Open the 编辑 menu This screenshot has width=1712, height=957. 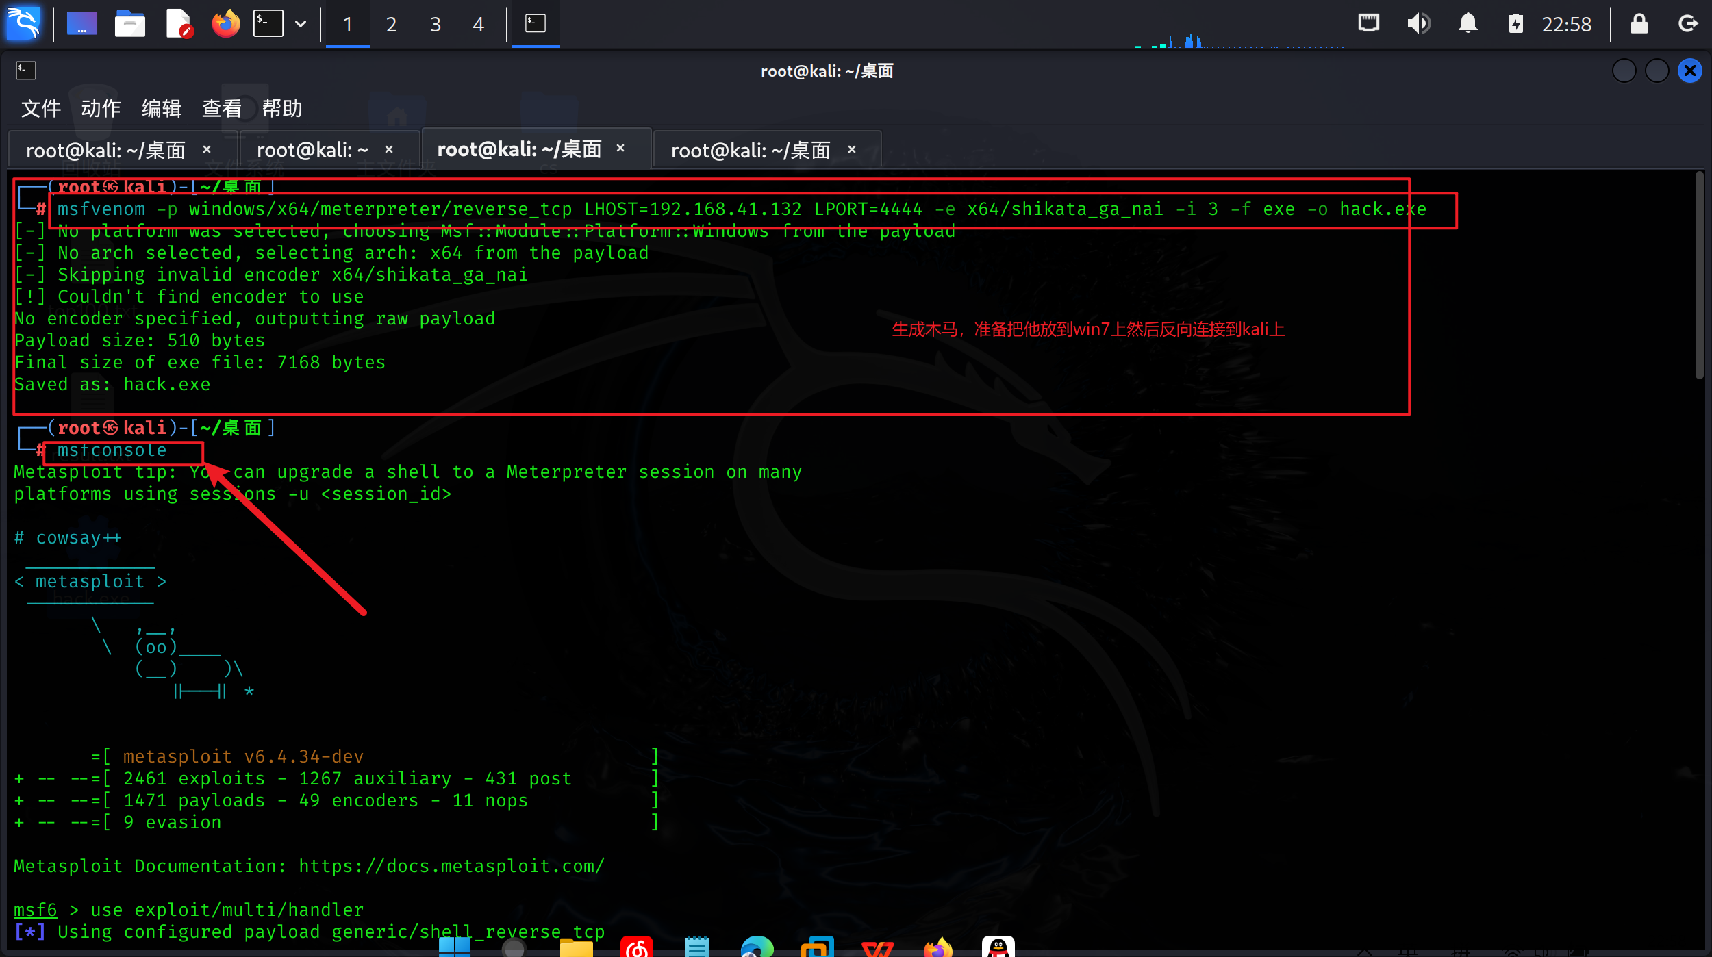[x=161, y=108]
